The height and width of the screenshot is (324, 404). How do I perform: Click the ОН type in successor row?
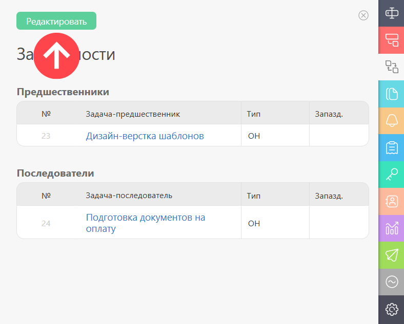tap(254, 223)
